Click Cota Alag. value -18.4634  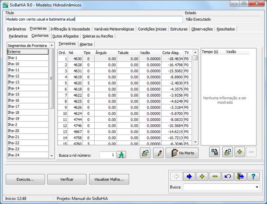(x=172, y=59)
